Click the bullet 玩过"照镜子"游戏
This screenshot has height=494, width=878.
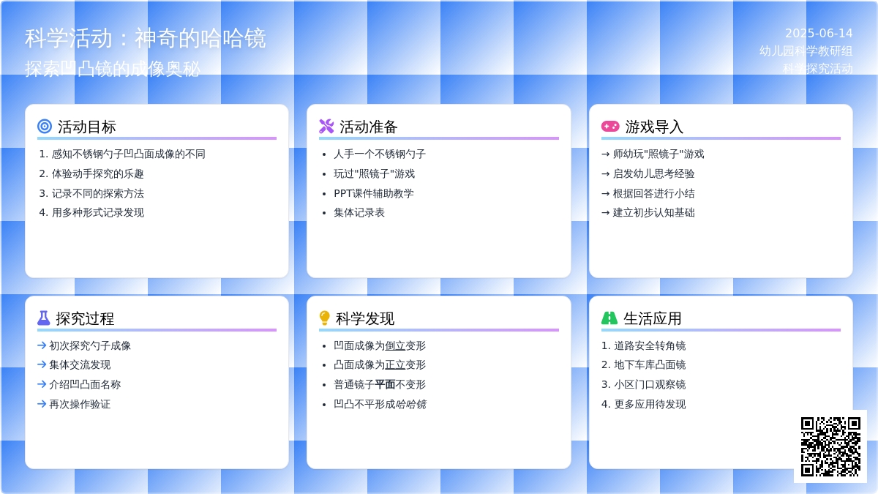(x=374, y=173)
